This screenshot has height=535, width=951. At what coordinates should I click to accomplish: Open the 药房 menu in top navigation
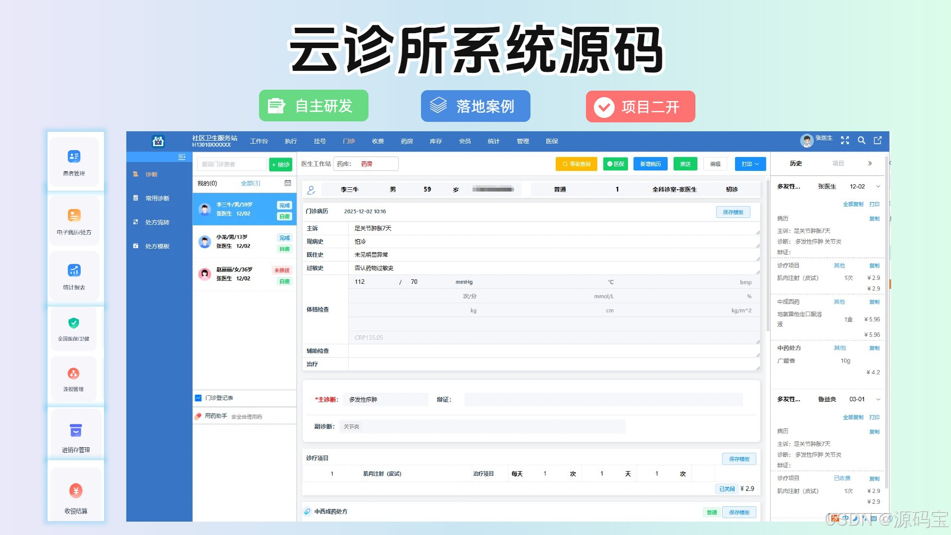[x=407, y=141]
